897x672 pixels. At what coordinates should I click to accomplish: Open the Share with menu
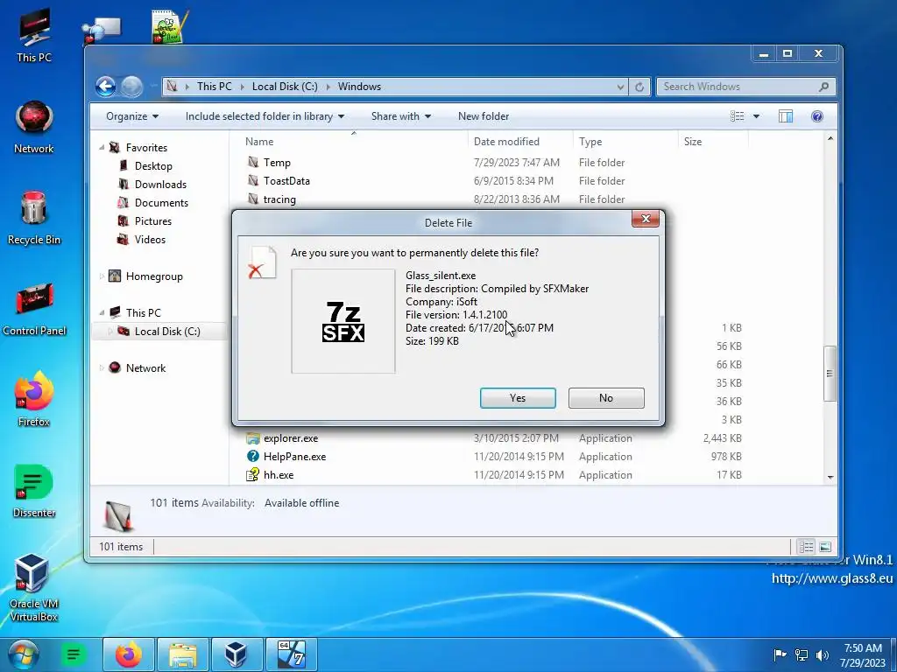coord(401,116)
